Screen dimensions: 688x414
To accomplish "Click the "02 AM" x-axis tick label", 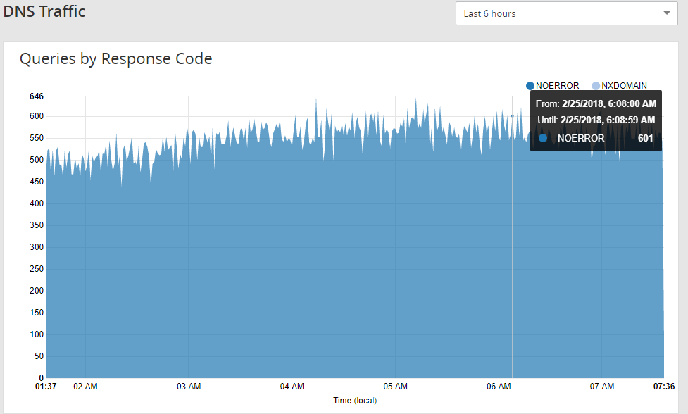I will 85,387.
